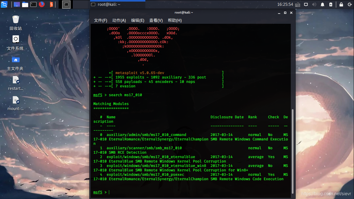Click "exploit/windows/smb/ms17_010_psexec" module name
The height and width of the screenshot is (199, 354).
click(x=145, y=174)
